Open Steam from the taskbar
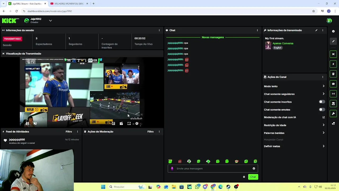 tap(228, 187)
